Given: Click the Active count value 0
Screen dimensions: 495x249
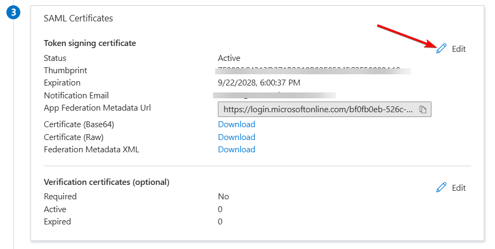Looking at the screenshot, I should click(220, 209).
